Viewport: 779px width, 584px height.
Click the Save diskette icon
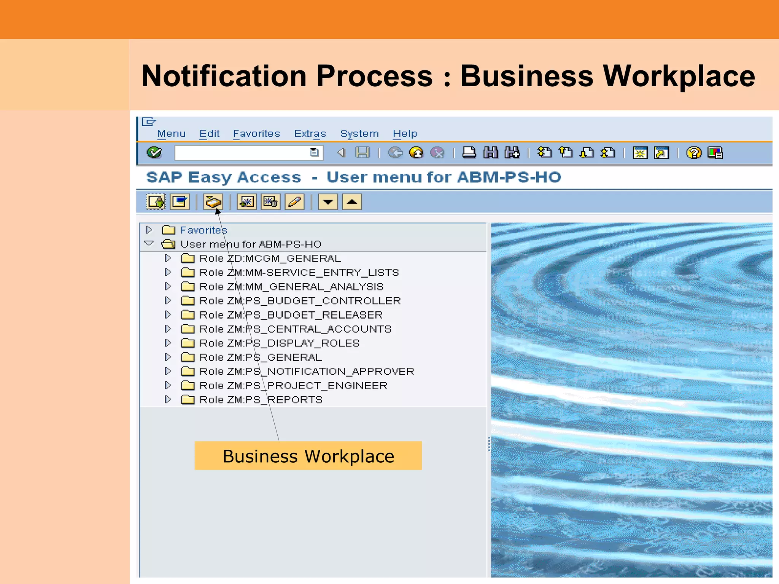click(362, 153)
